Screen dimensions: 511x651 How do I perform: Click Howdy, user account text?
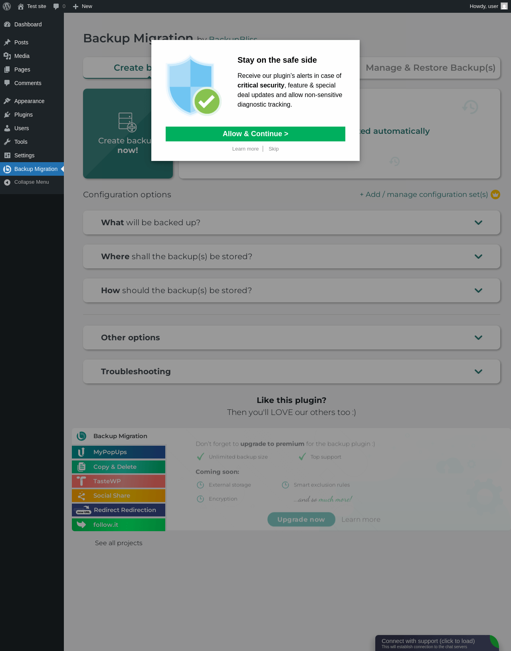484,6
